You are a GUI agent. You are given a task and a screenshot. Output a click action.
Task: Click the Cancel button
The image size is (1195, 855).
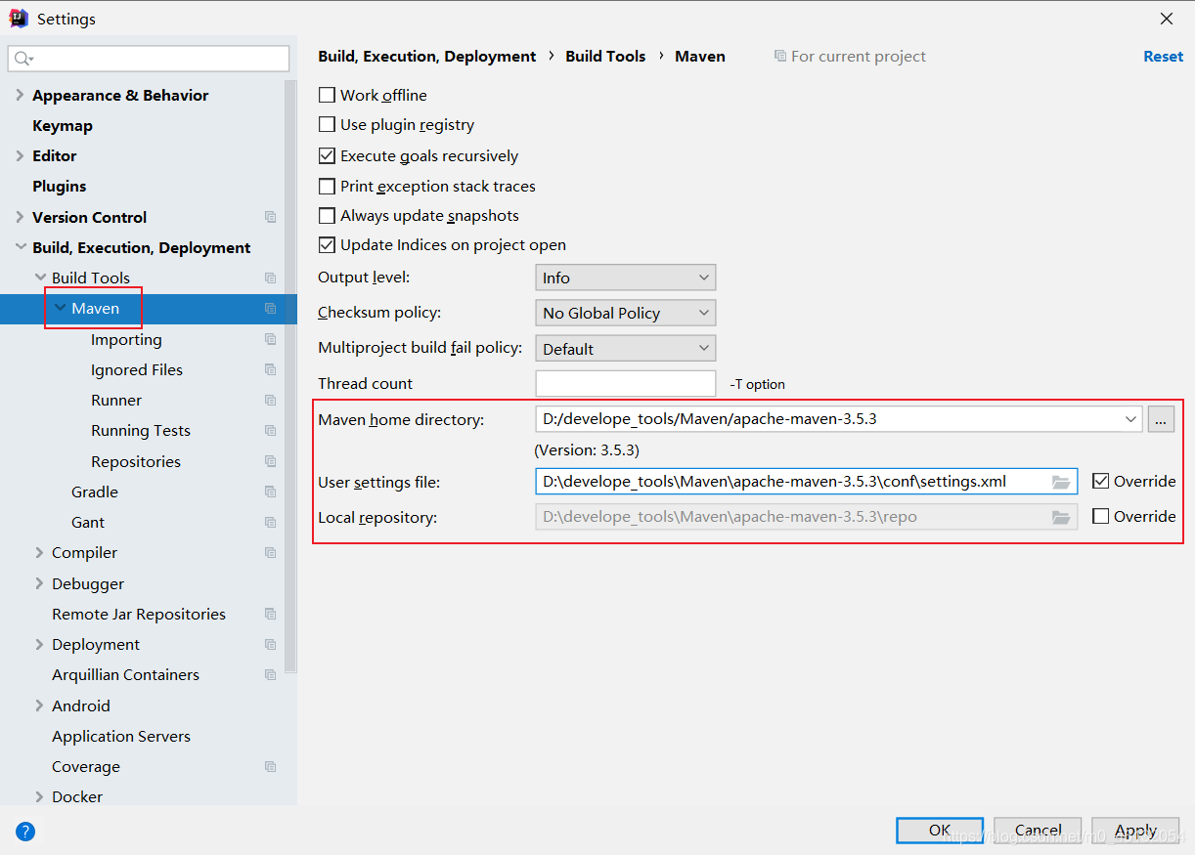click(x=1038, y=831)
